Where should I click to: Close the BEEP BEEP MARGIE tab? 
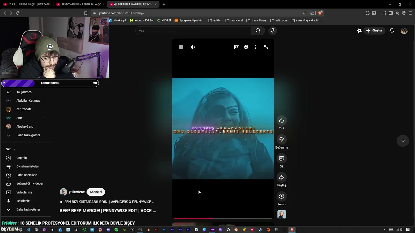(x=156, y=4)
